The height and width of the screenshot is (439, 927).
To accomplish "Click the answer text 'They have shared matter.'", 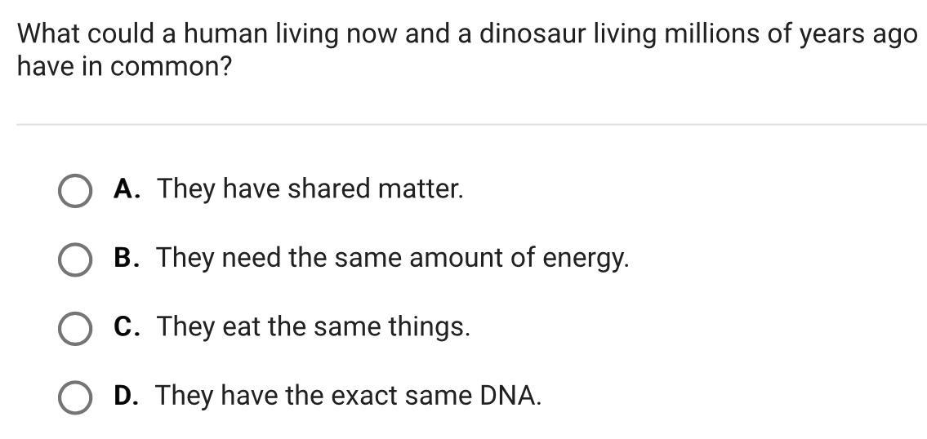I will tap(310, 190).
